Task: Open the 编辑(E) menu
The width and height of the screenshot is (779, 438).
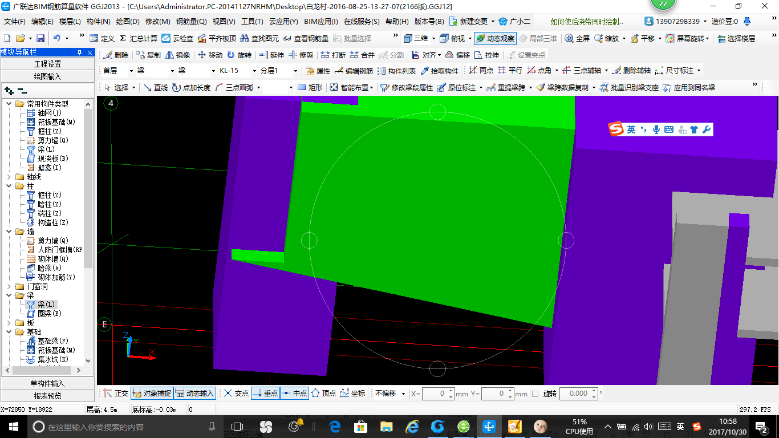Action: point(42,21)
